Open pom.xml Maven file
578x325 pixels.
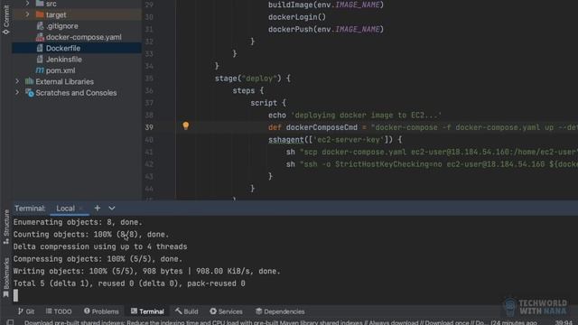[x=61, y=70]
